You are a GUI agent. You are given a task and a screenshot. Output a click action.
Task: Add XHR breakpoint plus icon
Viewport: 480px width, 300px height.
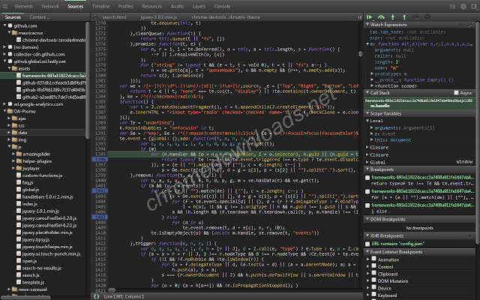tap(469, 235)
